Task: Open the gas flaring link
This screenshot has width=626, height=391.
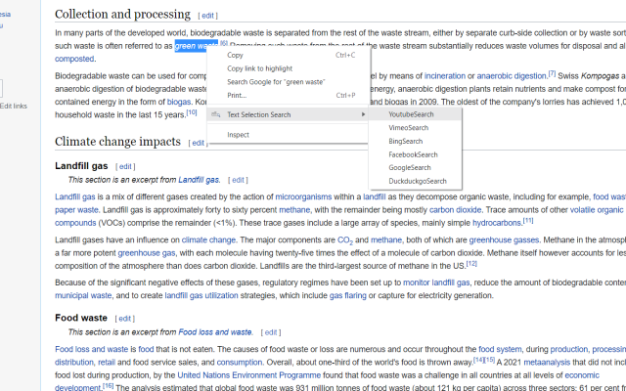Action: point(348,295)
